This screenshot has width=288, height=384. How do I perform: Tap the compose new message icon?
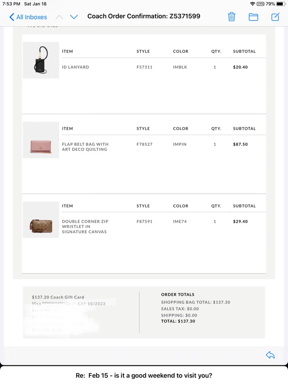[276, 17]
